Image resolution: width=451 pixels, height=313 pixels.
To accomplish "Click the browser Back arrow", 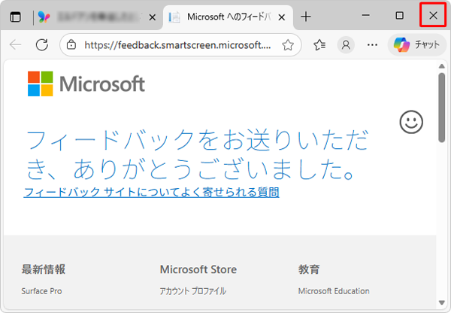I will click(x=16, y=45).
